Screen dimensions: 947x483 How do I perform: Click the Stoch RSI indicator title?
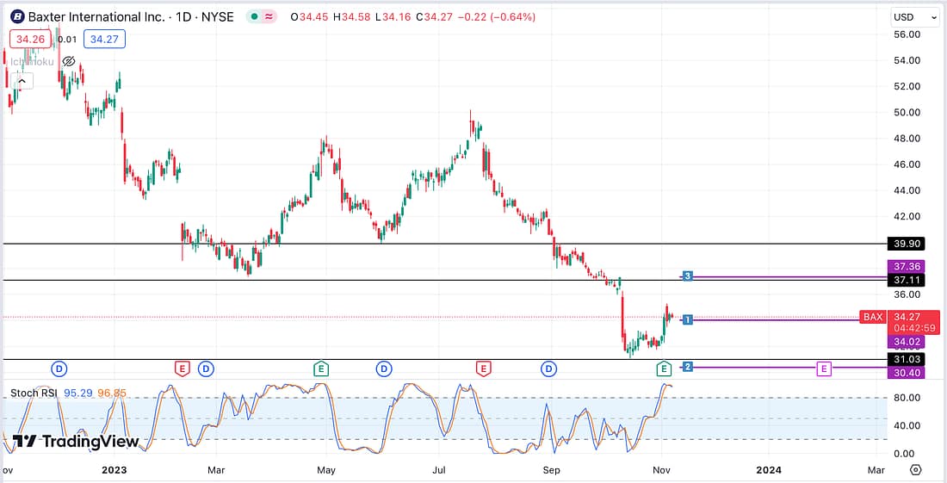[34, 393]
